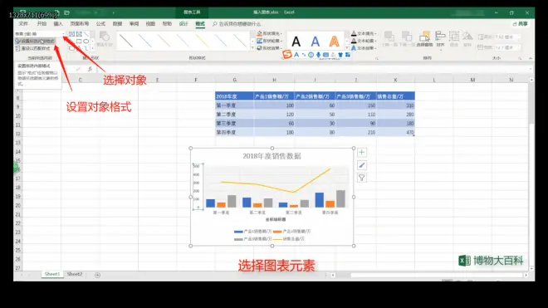Image resolution: width=548 pixels, height=308 pixels.
Task: Open the Chart Elements plus button
Action: click(362, 153)
